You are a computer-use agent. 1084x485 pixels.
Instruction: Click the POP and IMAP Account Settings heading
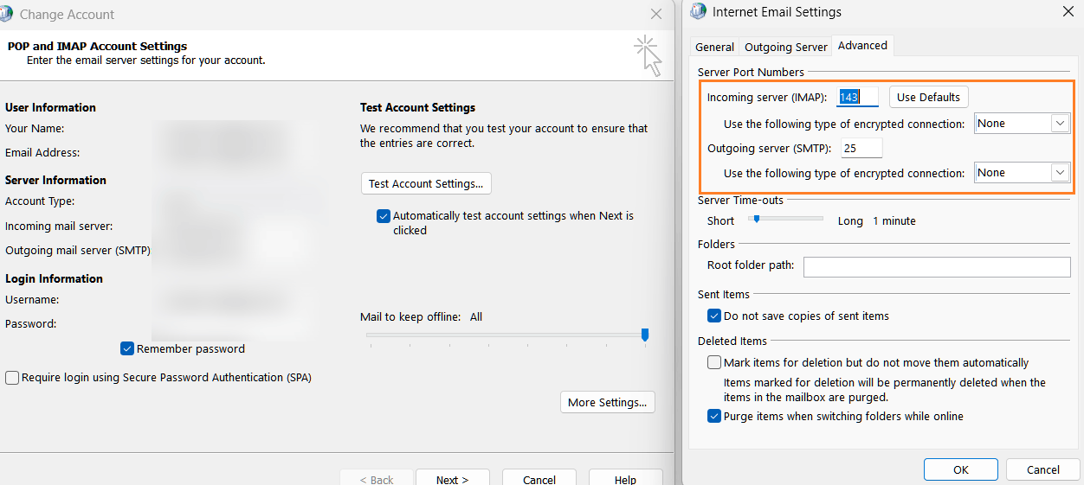97,47
